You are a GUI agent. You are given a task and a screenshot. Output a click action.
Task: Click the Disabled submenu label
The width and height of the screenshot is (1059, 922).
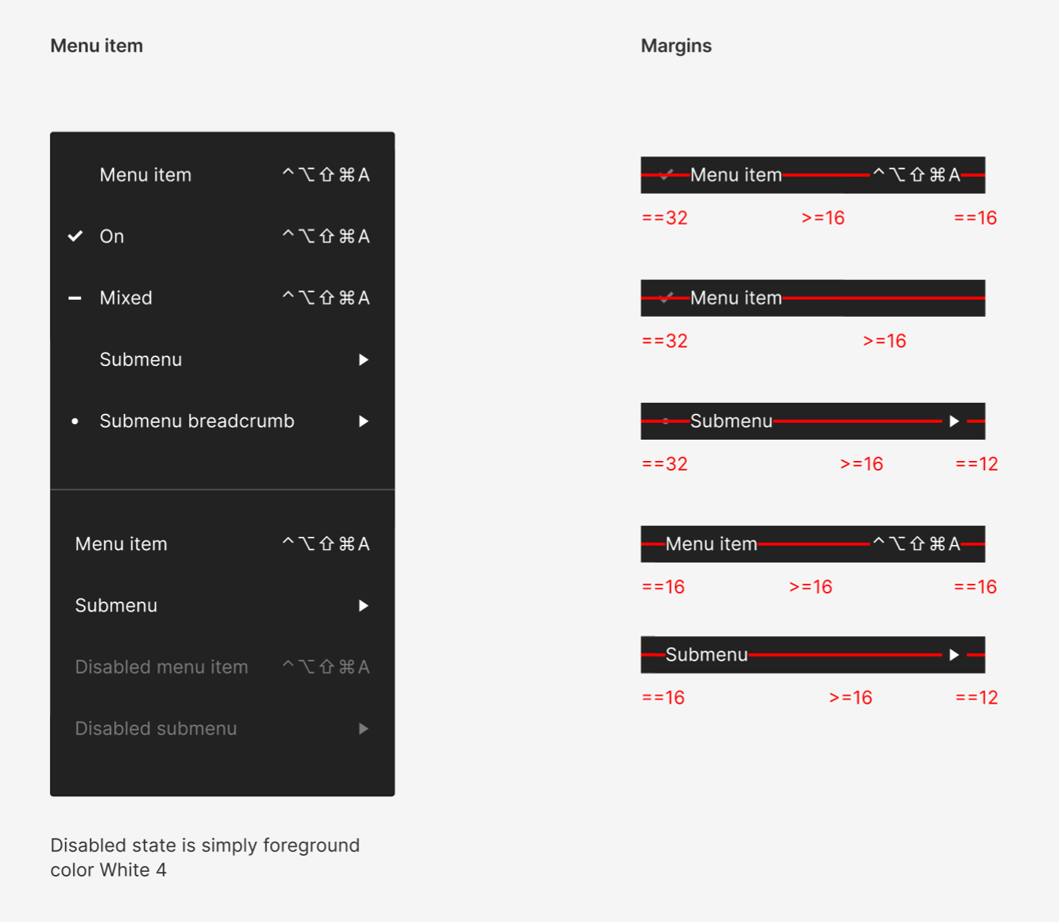point(156,729)
